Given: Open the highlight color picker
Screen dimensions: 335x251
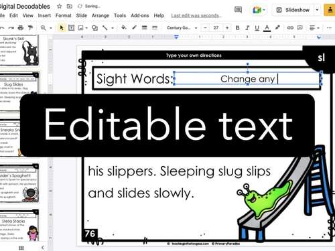Looking at the screenshot, I should (277, 27).
